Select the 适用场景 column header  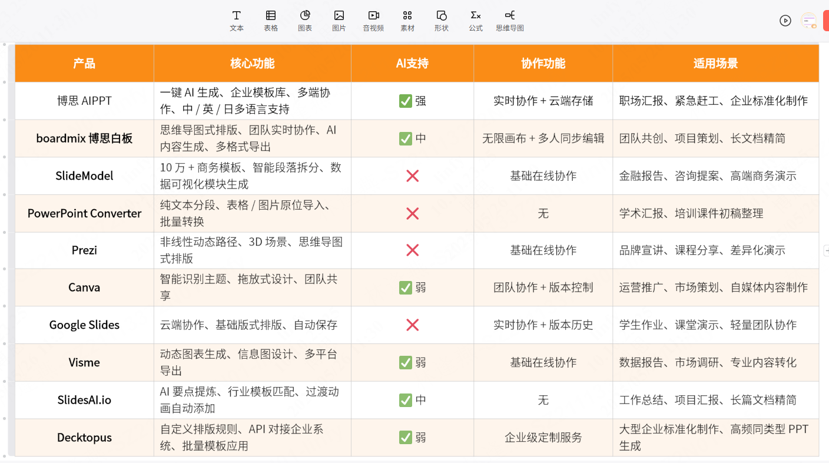[715, 64]
